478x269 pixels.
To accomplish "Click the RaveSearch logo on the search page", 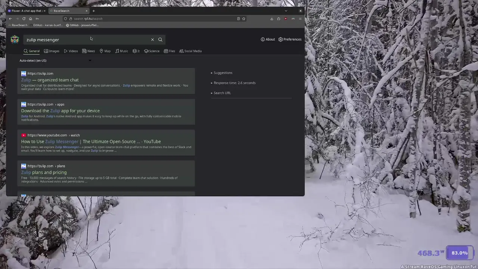I will [15, 39].
